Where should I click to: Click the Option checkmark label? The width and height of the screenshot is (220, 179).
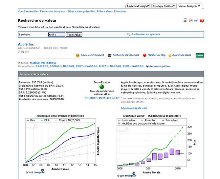click(x=24, y=52)
